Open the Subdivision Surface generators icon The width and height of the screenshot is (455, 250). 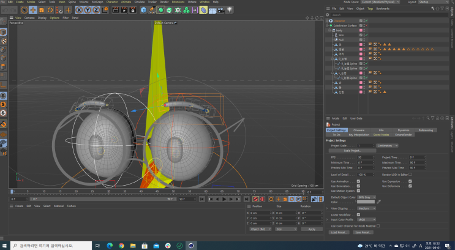pyautogui.click(x=160, y=10)
